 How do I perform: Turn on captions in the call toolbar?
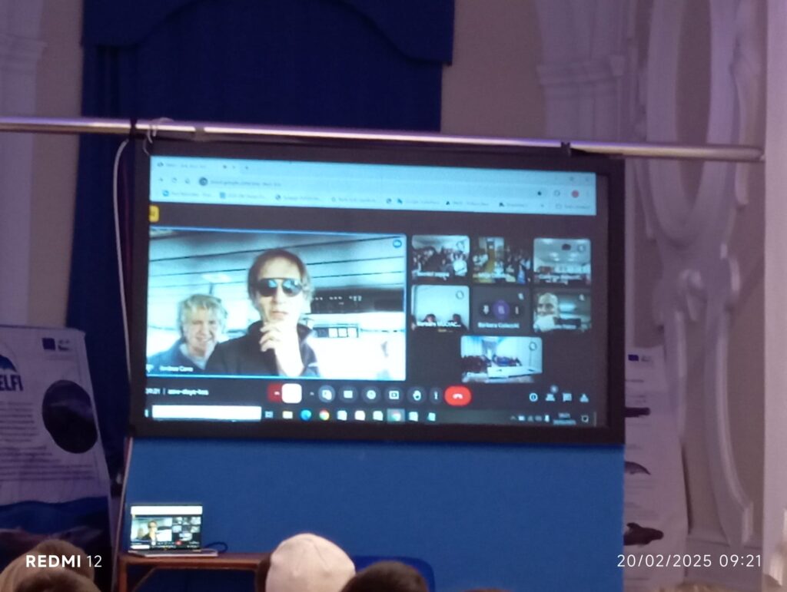point(348,395)
